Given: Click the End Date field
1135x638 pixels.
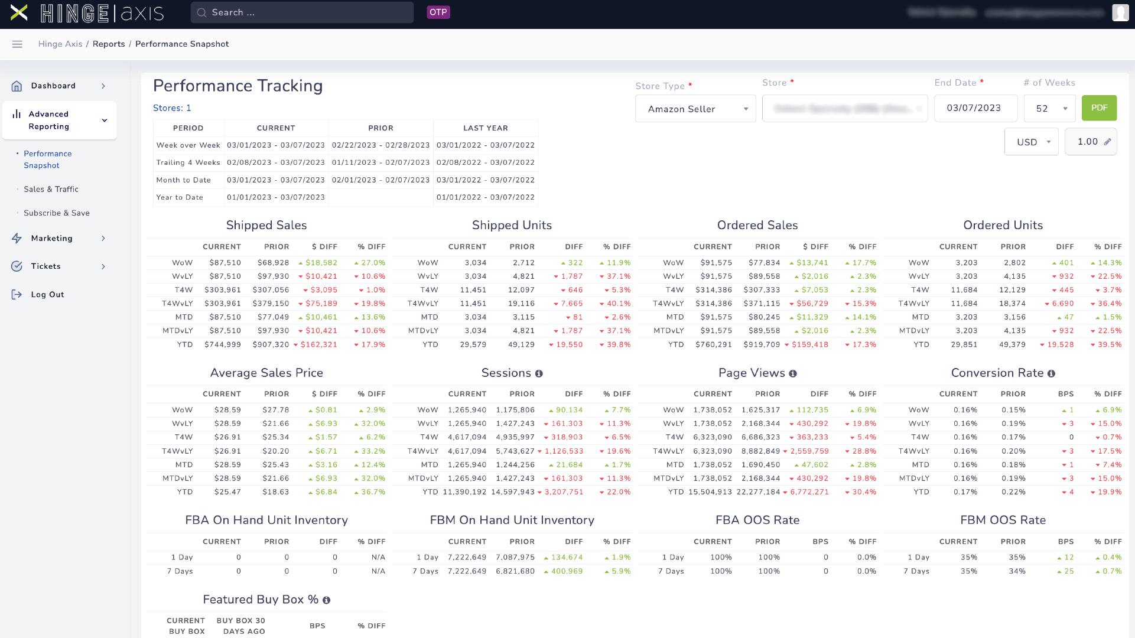Looking at the screenshot, I should point(975,108).
